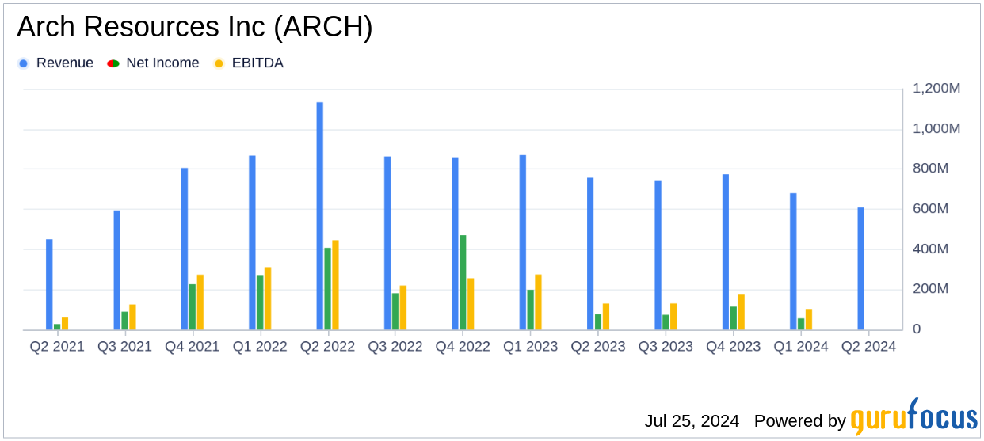Click the Q2 2021 blue revenue bar

click(49, 284)
